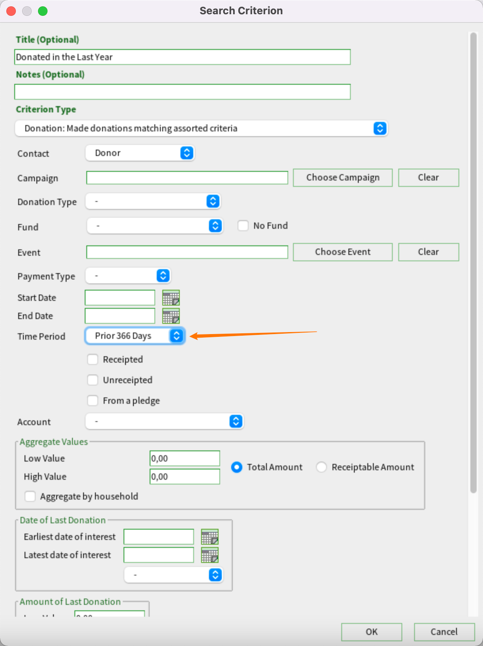Open the End Date calendar picker

coord(171,316)
